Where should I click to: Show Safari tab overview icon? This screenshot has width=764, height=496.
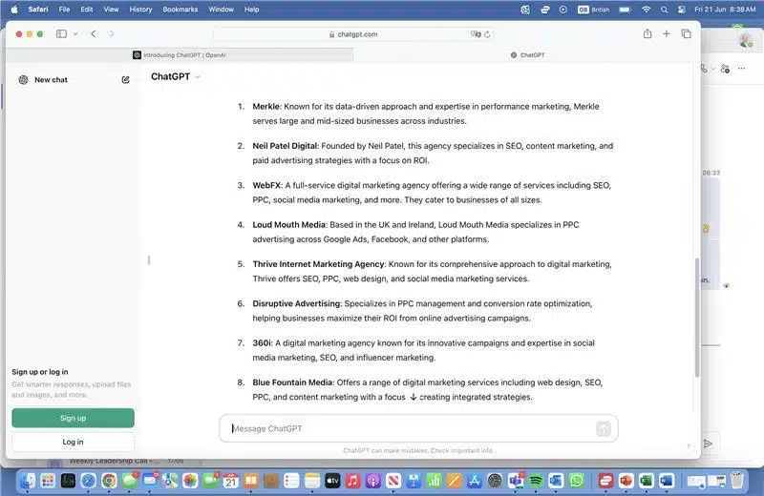pyautogui.click(x=686, y=33)
